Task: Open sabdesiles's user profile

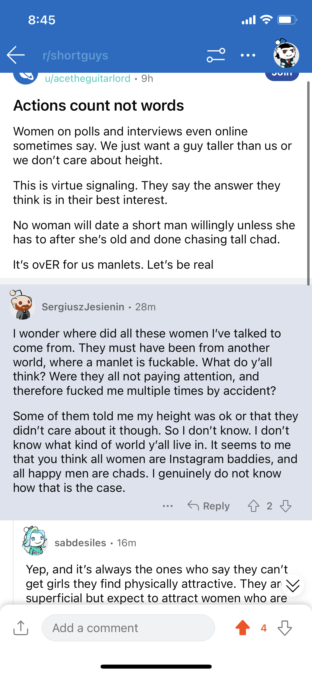Action: [80, 543]
